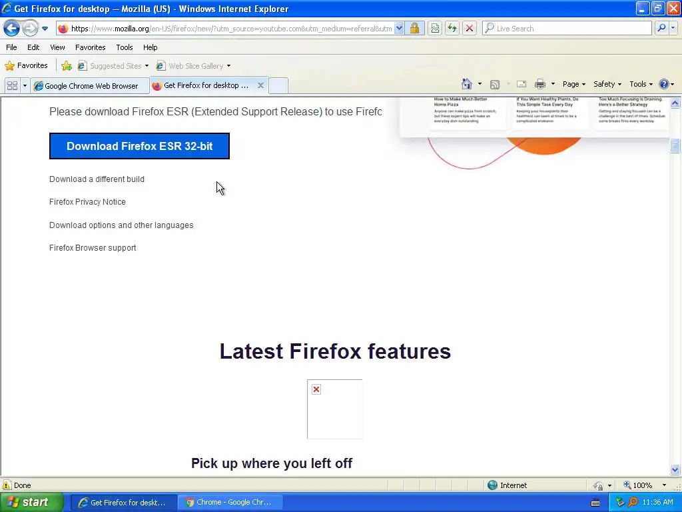Screen dimensions: 682x512
Task: Click the Home icon in command bar
Action: click(467, 84)
